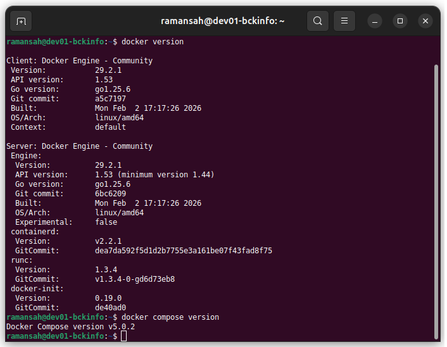Click the Context 'default' value
Image resolution: width=447 pixels, height=347 pixels.
pos(110,127)
